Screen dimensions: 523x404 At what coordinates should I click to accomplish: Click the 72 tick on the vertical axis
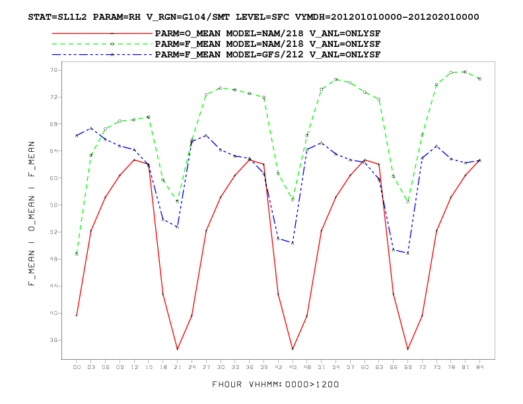53,97
